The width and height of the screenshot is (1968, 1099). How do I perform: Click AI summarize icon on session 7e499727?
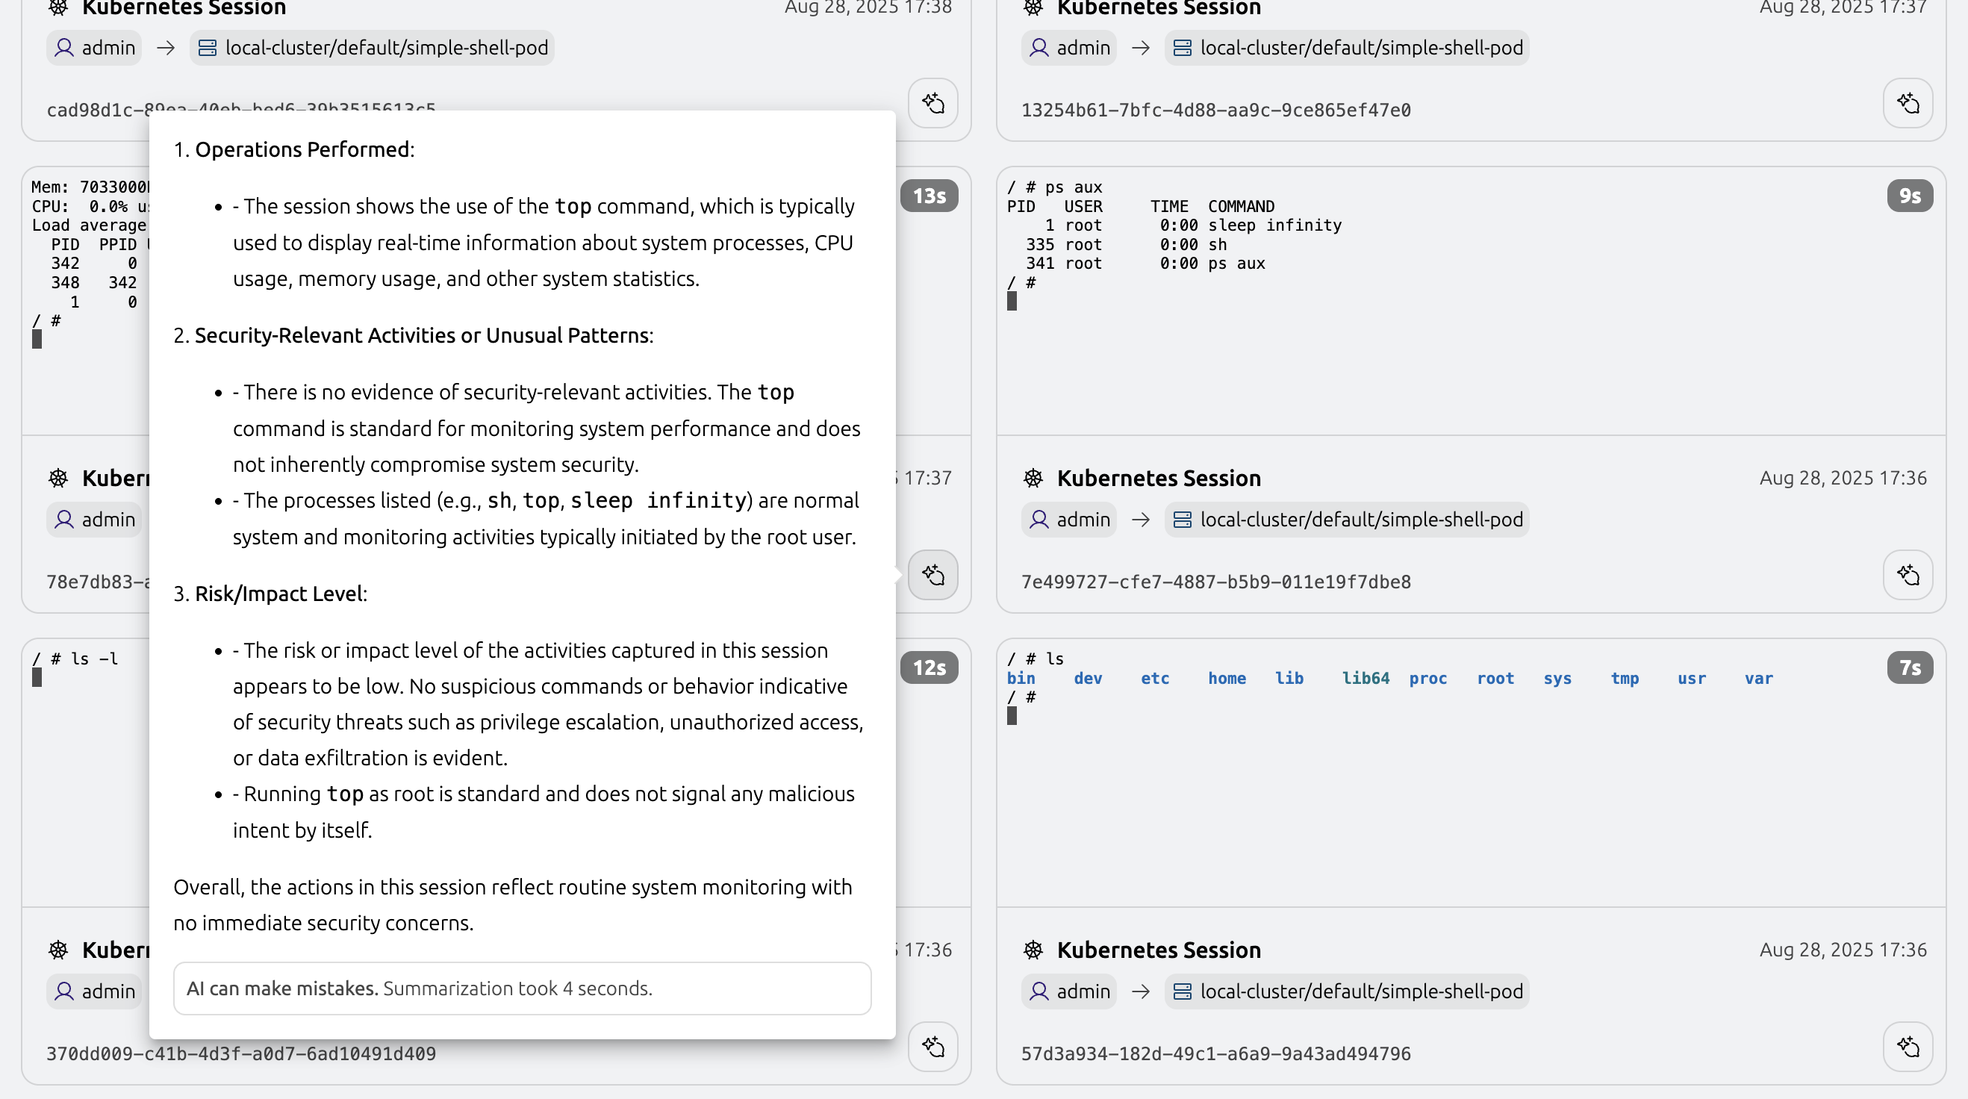point(1908,576)
